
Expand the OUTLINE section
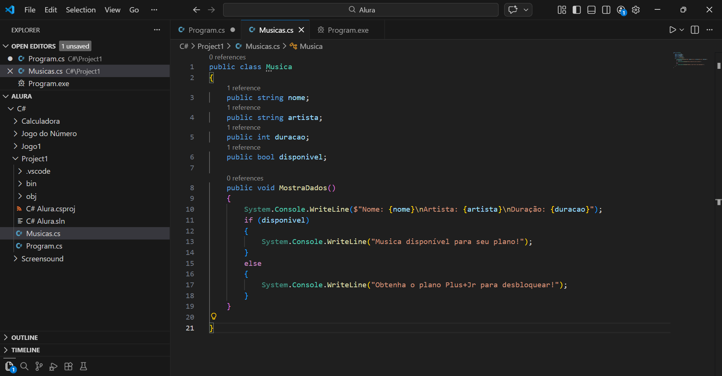pos(24,337)
